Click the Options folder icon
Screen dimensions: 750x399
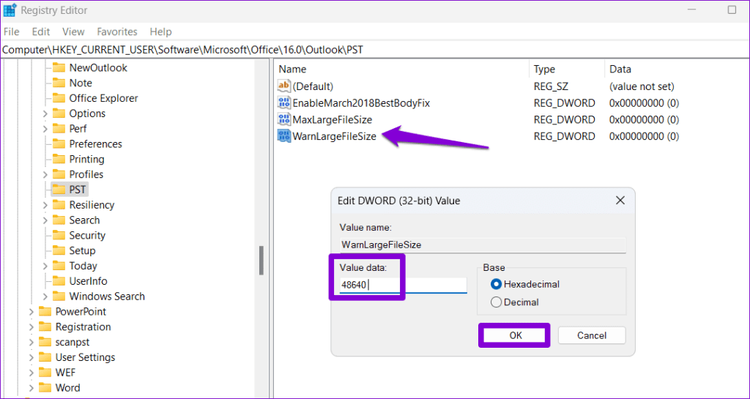pyautogui.click(x=59, y=113)
